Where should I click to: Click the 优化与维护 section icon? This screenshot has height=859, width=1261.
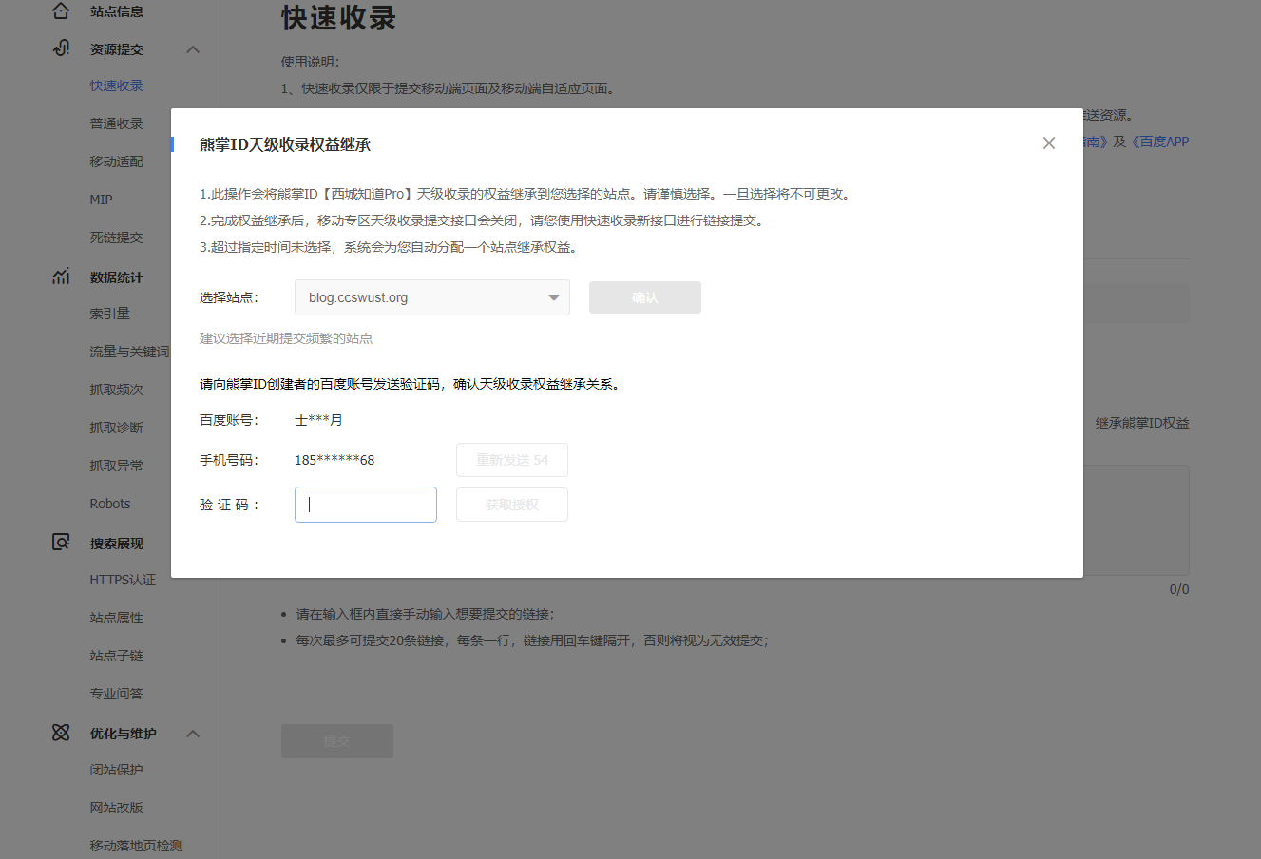tap(61, 733)
